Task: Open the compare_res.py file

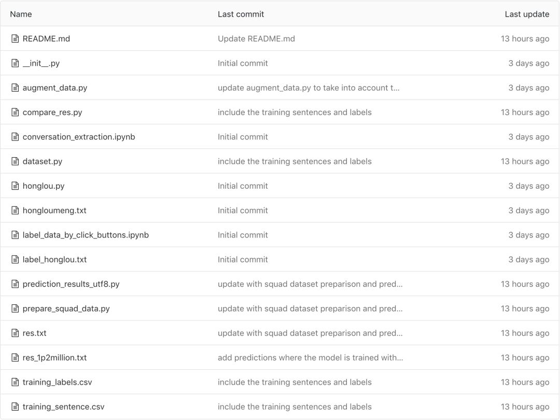Action: [52, 113]
